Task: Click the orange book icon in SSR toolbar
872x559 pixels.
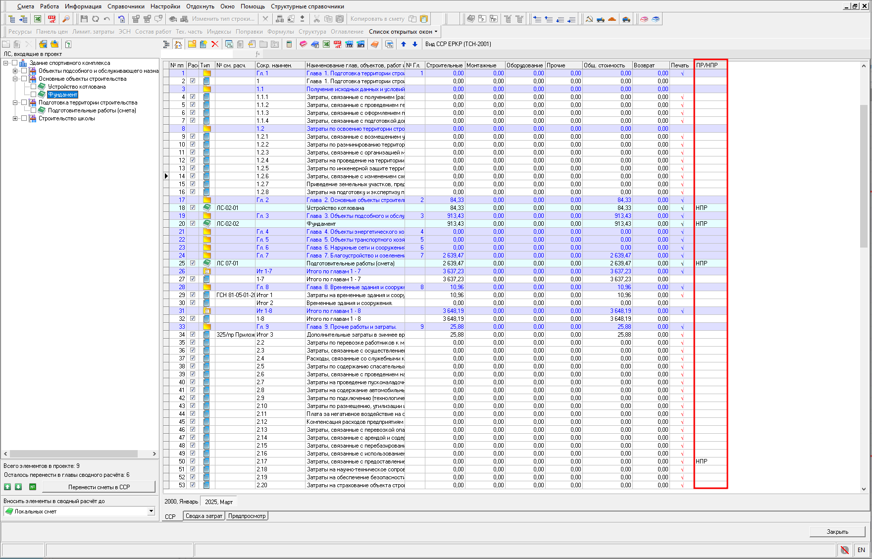Action: 375,44
